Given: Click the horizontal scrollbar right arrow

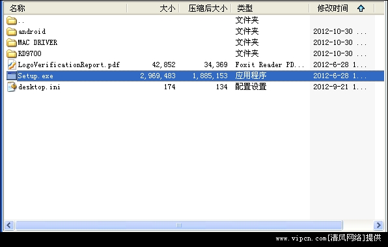Looking at the screenshot, I should 378,225.
